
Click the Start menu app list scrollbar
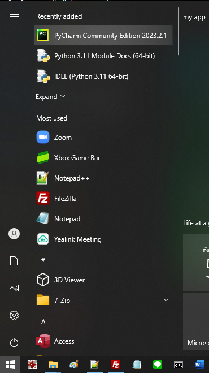(x=178, y=31)
